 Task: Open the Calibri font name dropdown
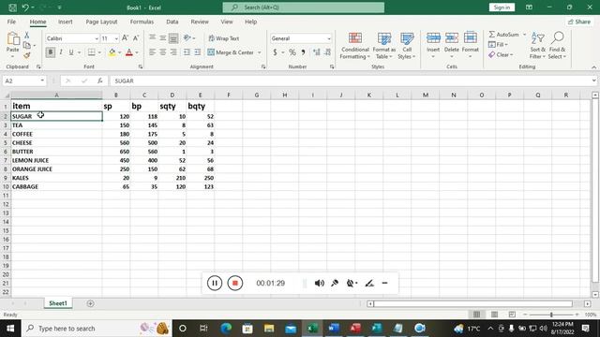[x=97, y=38]
